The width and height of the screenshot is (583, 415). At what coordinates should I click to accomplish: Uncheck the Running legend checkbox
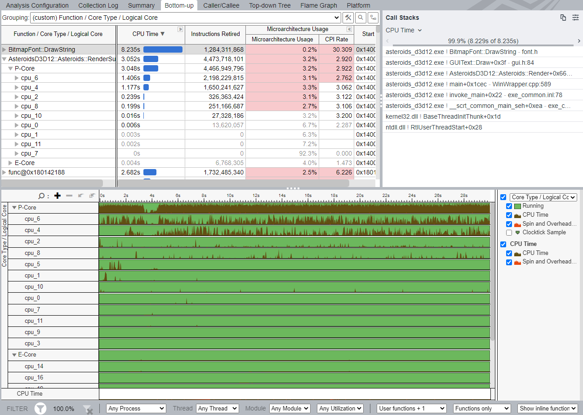click(x=509, y=206)
